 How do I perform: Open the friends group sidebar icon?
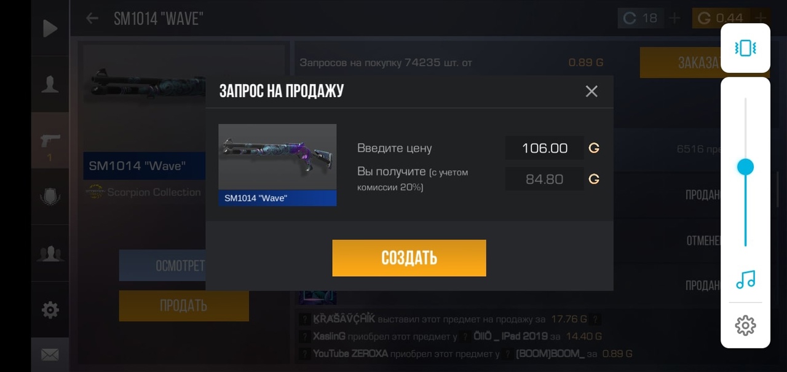click(50, 253)
